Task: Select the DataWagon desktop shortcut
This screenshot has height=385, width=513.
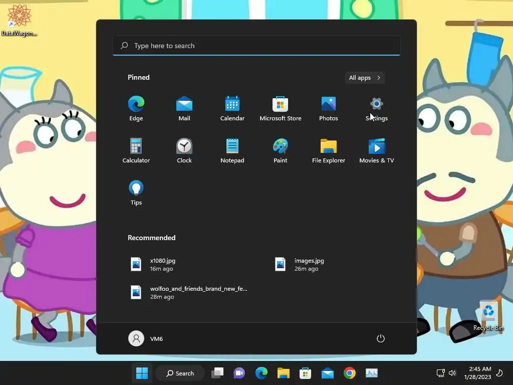Action: click(20, 20)
